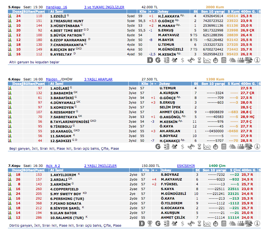
Task: Click the dollar sign icon under race 6
Action: (x=182, y=147)
